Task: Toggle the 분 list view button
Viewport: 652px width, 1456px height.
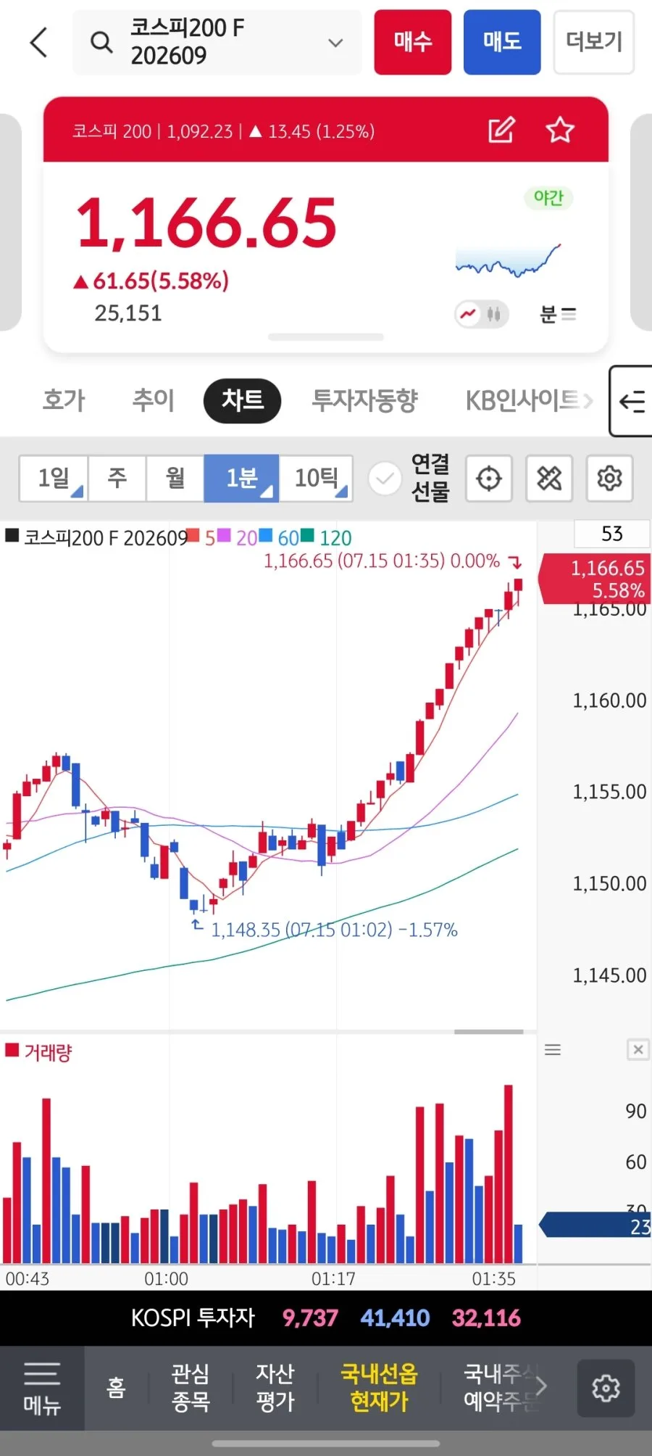Action: (558, 314)
